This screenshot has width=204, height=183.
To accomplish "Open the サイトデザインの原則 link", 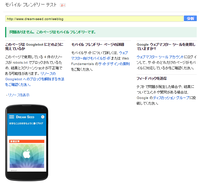I will pos(114,64).
